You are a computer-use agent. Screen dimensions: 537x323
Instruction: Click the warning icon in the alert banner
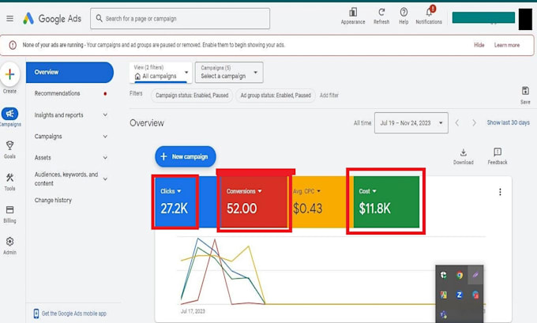13,45
